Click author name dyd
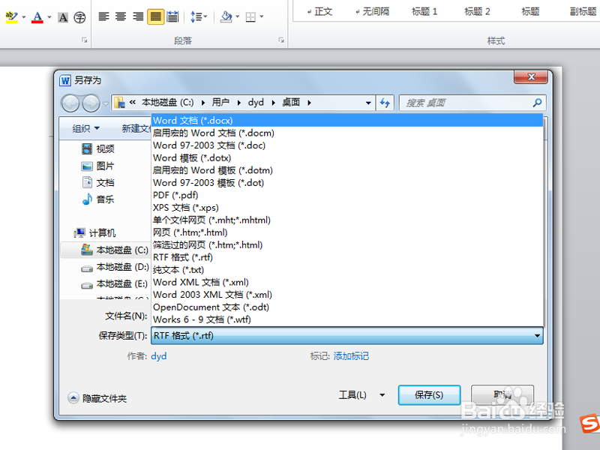Viewport: 600px width, 450px height. (159, 356)
